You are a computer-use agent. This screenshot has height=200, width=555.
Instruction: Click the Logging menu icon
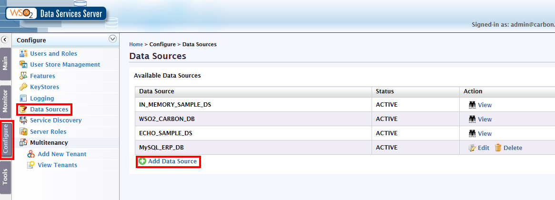tap(23, 99)
